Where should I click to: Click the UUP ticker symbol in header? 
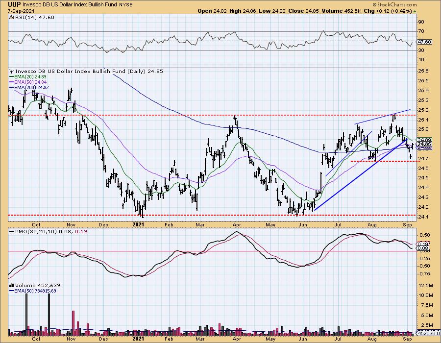pos(14,4)
